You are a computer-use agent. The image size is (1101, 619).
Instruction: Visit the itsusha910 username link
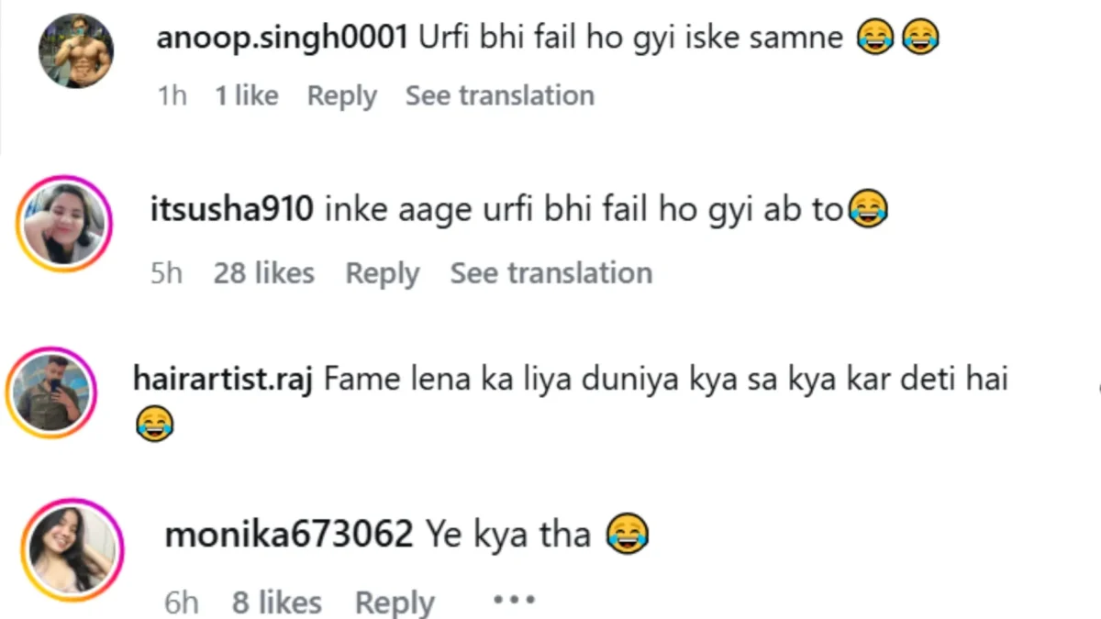coord(231,210)
